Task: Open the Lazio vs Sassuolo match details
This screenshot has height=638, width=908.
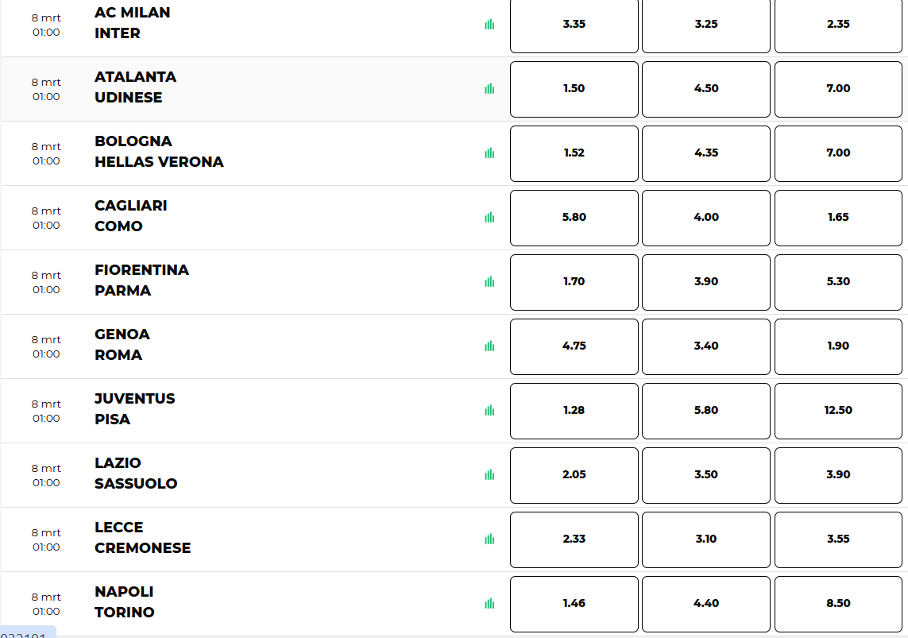Action: (135, 474)
